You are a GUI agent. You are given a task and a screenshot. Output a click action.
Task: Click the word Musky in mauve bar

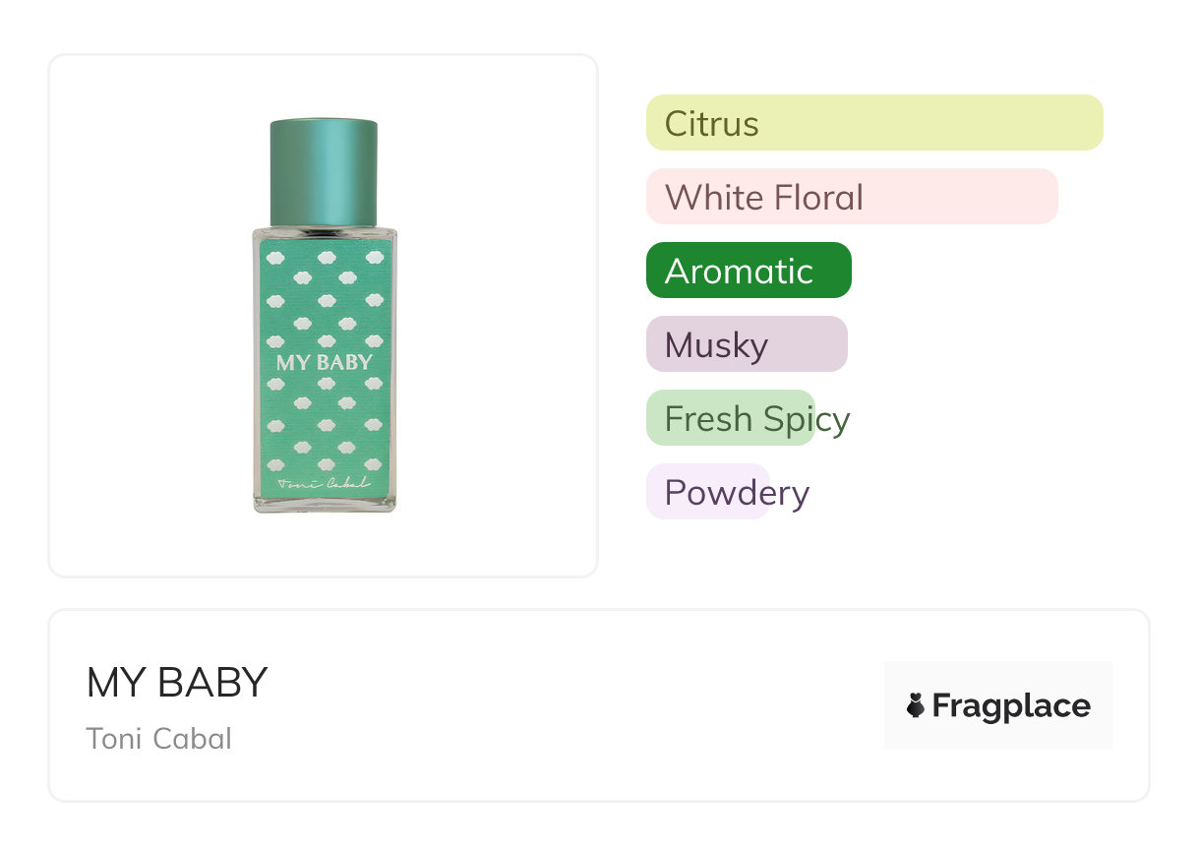pos(716,345)
